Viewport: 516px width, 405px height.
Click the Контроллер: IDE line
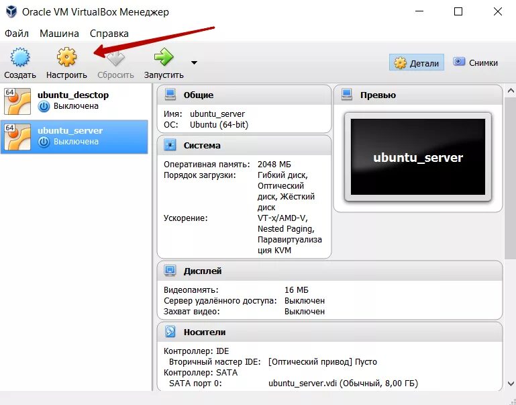[196, 351]
